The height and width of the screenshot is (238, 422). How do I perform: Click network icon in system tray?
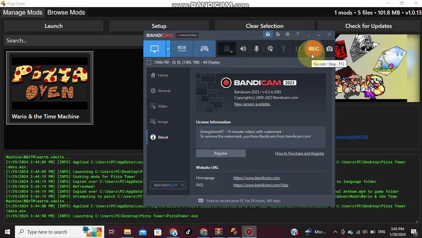[358, 232]
